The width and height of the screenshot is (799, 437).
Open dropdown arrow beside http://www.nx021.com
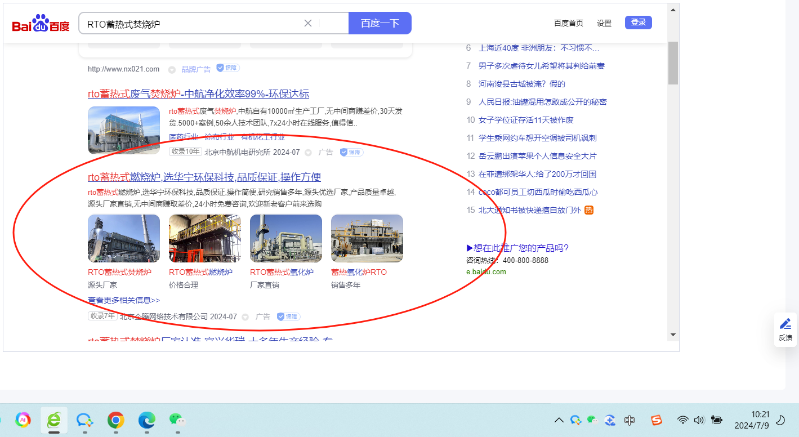(172, 69)
